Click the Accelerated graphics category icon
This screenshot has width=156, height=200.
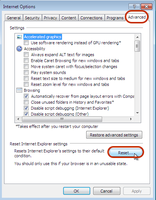click(19, 37)
